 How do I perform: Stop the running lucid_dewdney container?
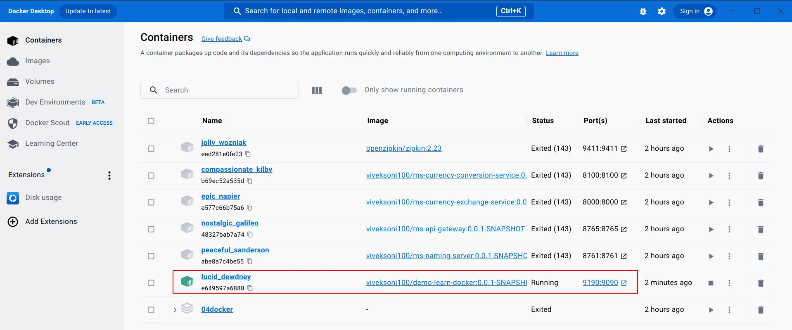(x=711, y=283)
